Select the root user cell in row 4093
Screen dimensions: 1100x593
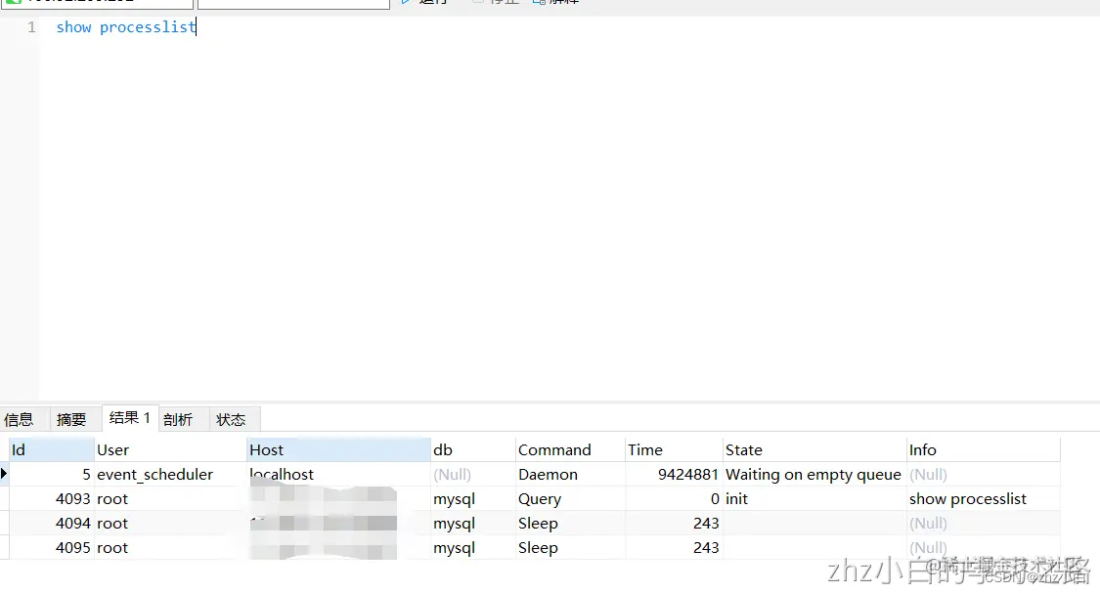[x=170, y=498]
